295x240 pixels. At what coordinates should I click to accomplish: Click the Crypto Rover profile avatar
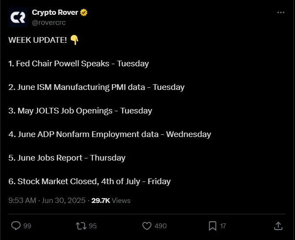point(18,17)
